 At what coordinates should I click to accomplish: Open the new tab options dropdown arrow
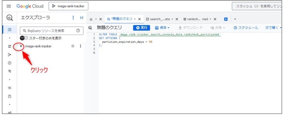235,19
